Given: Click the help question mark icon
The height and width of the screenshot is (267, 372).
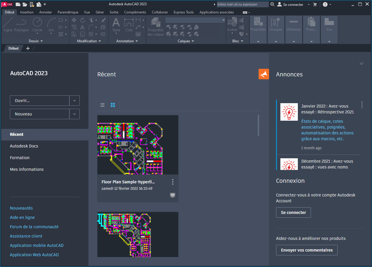Looking at the screenshot, I should (325, 4).
